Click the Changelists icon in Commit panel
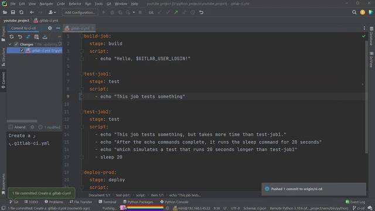 (x=36, y=37)
